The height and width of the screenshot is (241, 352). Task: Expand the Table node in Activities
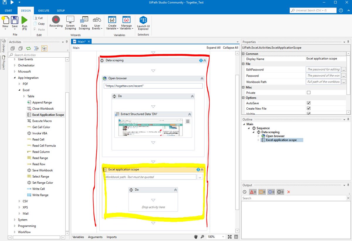click(24, 96)
